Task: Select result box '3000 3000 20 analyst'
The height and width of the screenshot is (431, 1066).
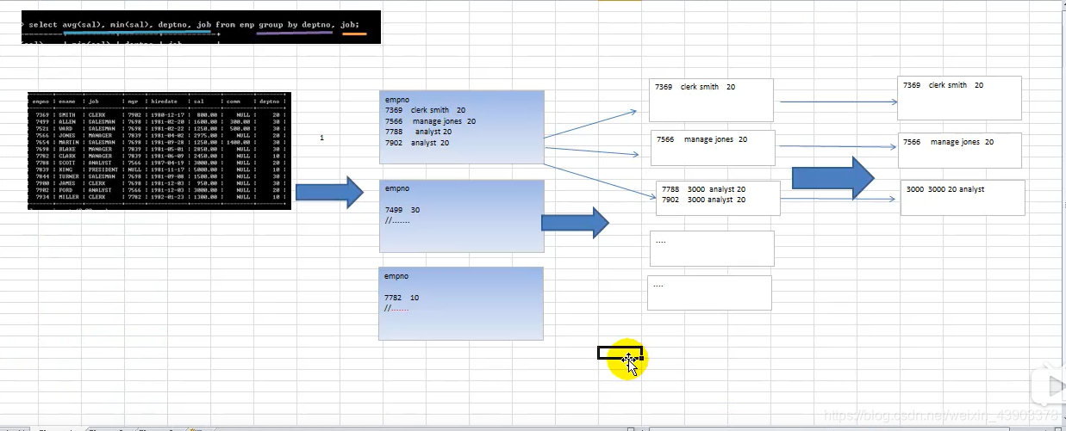Action: coord(963,198)
